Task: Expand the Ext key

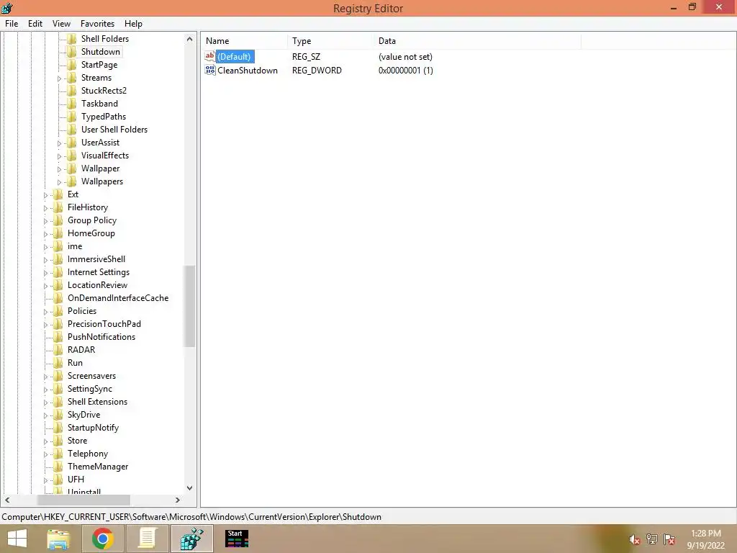Action: (45, 194)
